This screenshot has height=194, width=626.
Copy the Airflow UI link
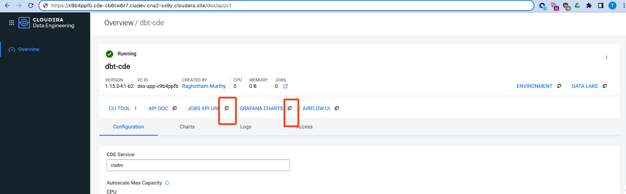pos(336,109)
